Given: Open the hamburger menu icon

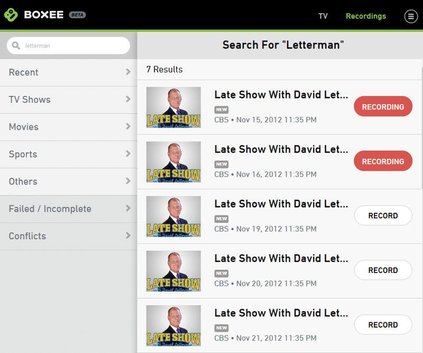Looking at the screenshot, I should pos(411,16).
